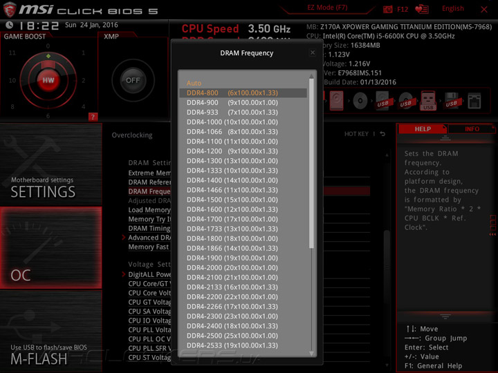
Task: Select DDR4-2266 (17x100.00x1.33)
Action: (x=243, y=307)
